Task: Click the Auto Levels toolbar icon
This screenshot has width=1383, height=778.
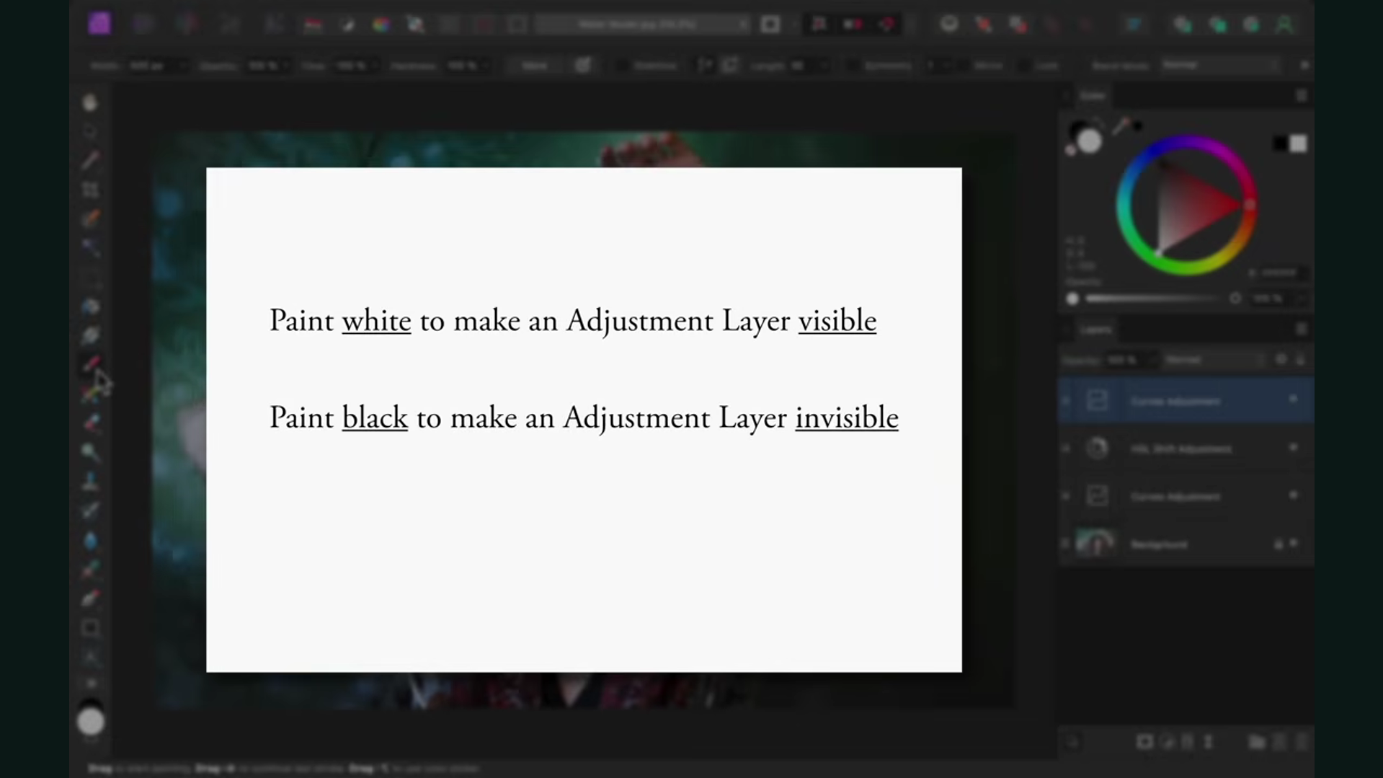Action: click(x=312, y=25)
